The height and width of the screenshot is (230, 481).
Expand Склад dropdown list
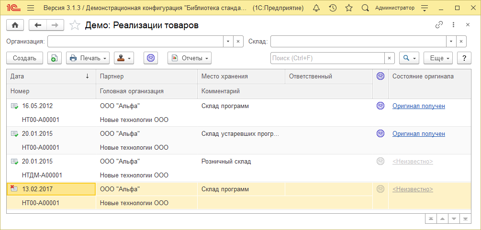point(451,42)
